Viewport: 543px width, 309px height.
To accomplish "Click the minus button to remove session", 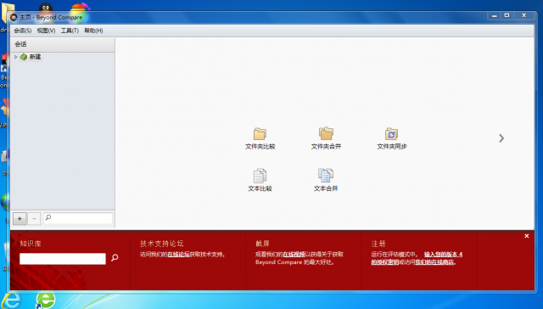I will tap(34, 218).
